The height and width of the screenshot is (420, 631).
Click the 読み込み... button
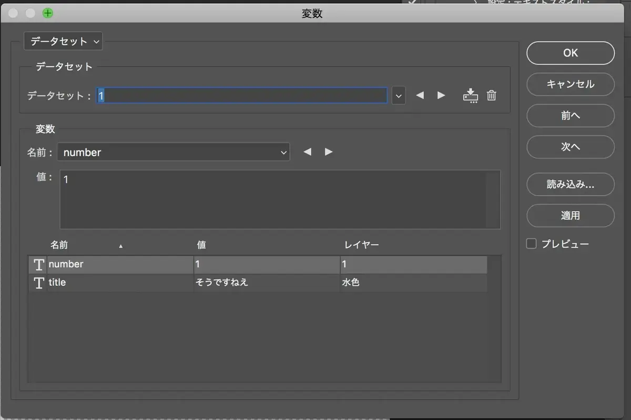click(x=570, y=184)
